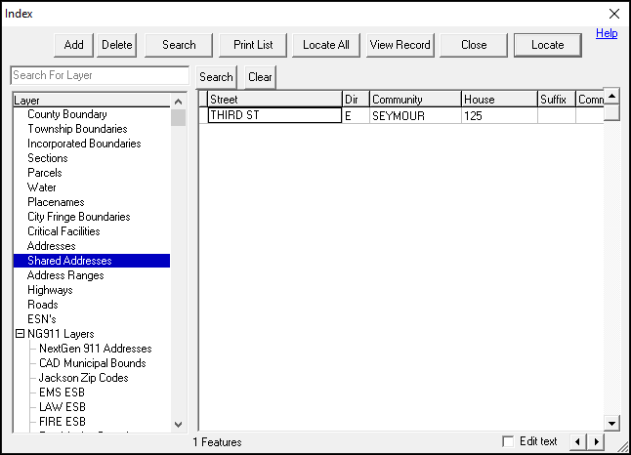Enable the Edit text checkbox
631x455 pixels.
507,441
